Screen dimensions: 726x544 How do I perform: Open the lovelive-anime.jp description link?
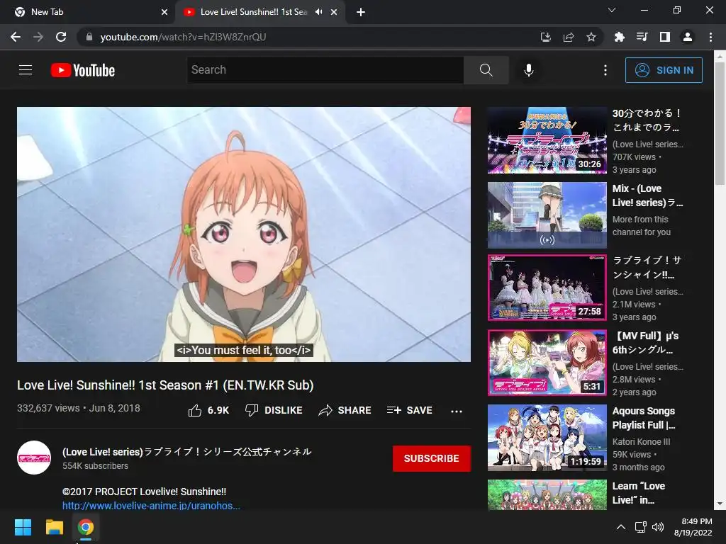[x=152, y=506]
